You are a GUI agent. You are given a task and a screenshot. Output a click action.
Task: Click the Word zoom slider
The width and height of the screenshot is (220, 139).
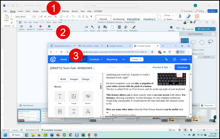click(x=204, y=130)
